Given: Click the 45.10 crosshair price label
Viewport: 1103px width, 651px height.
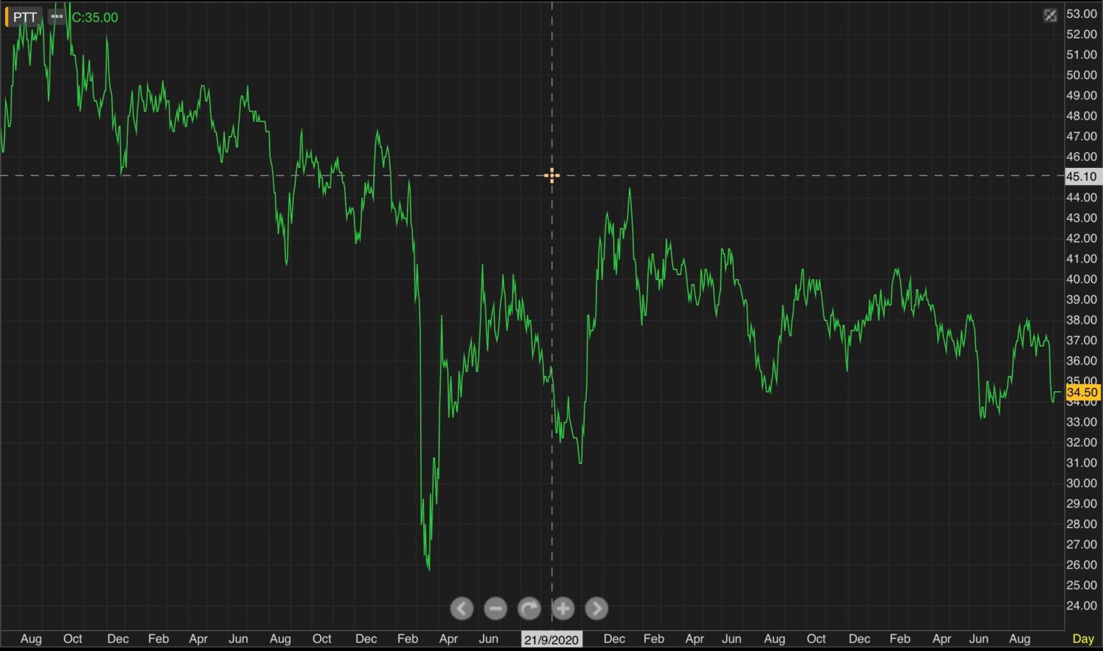Looking at the screenshot, I should 1083,176.
